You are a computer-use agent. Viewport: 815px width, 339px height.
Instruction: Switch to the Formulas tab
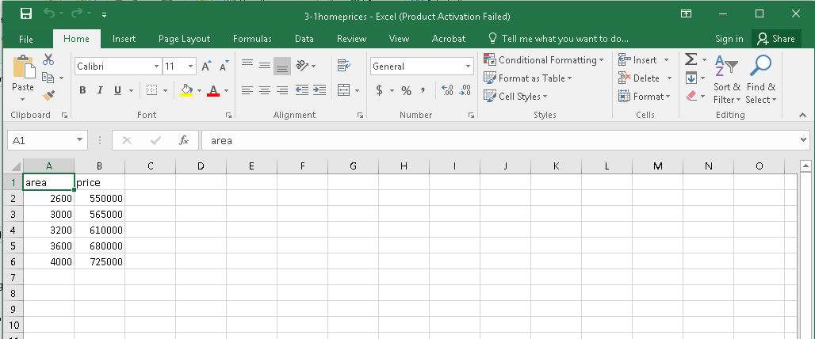(x=252, y=39)
